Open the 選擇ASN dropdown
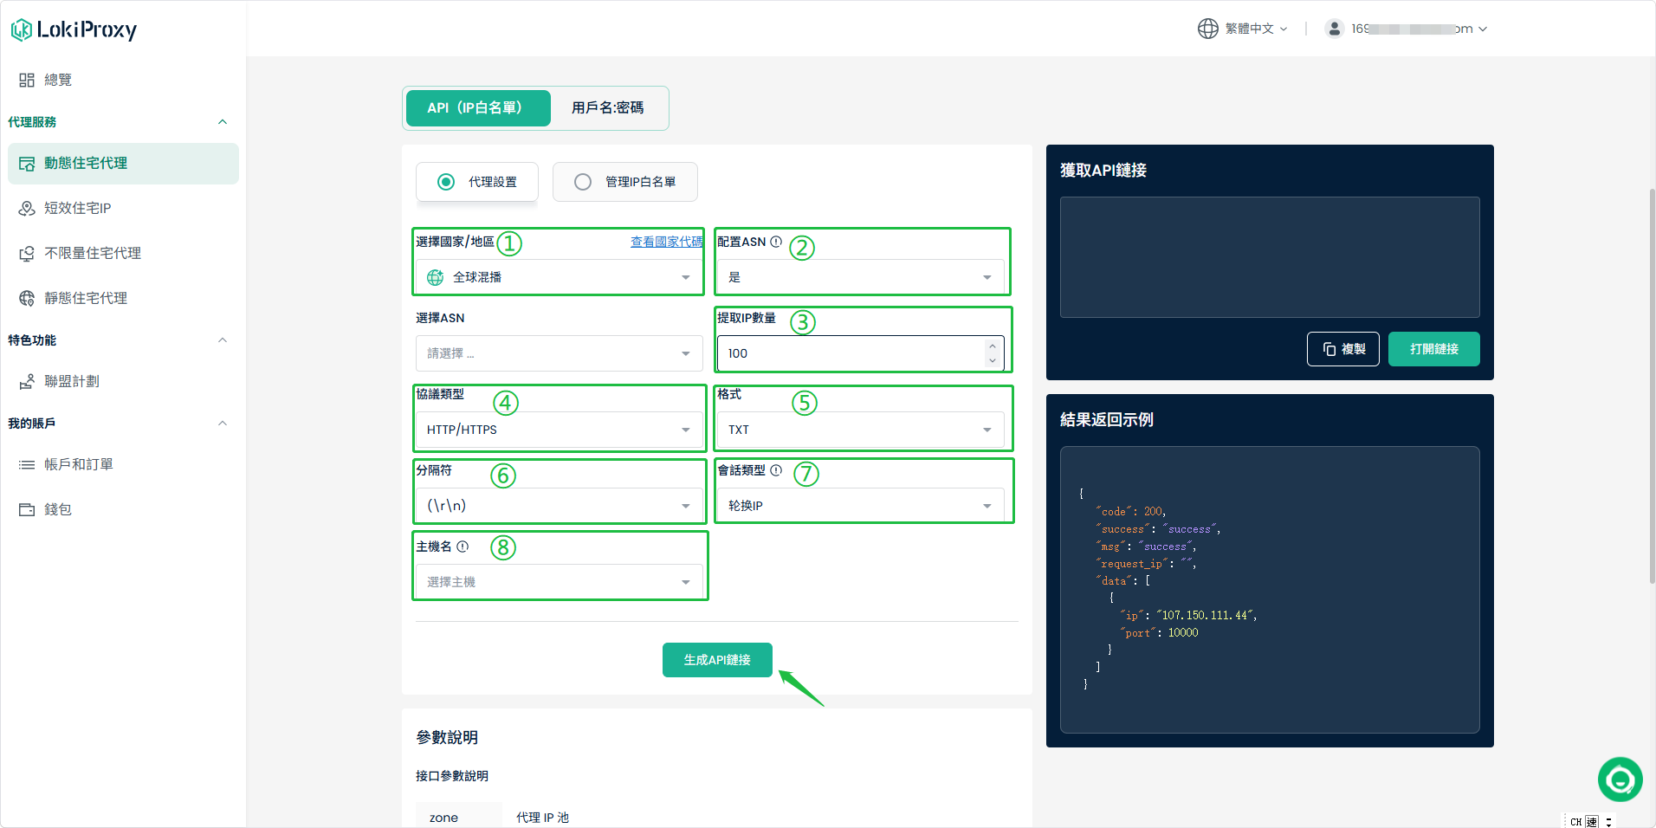The height and width of the screenshot is (828, 1656). (559, 353)
